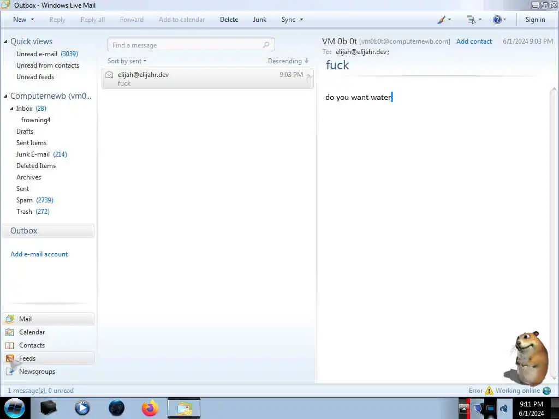The image size is (559, 419).
Task: Select the Outbox folder
Action: [x=48, y=231]
